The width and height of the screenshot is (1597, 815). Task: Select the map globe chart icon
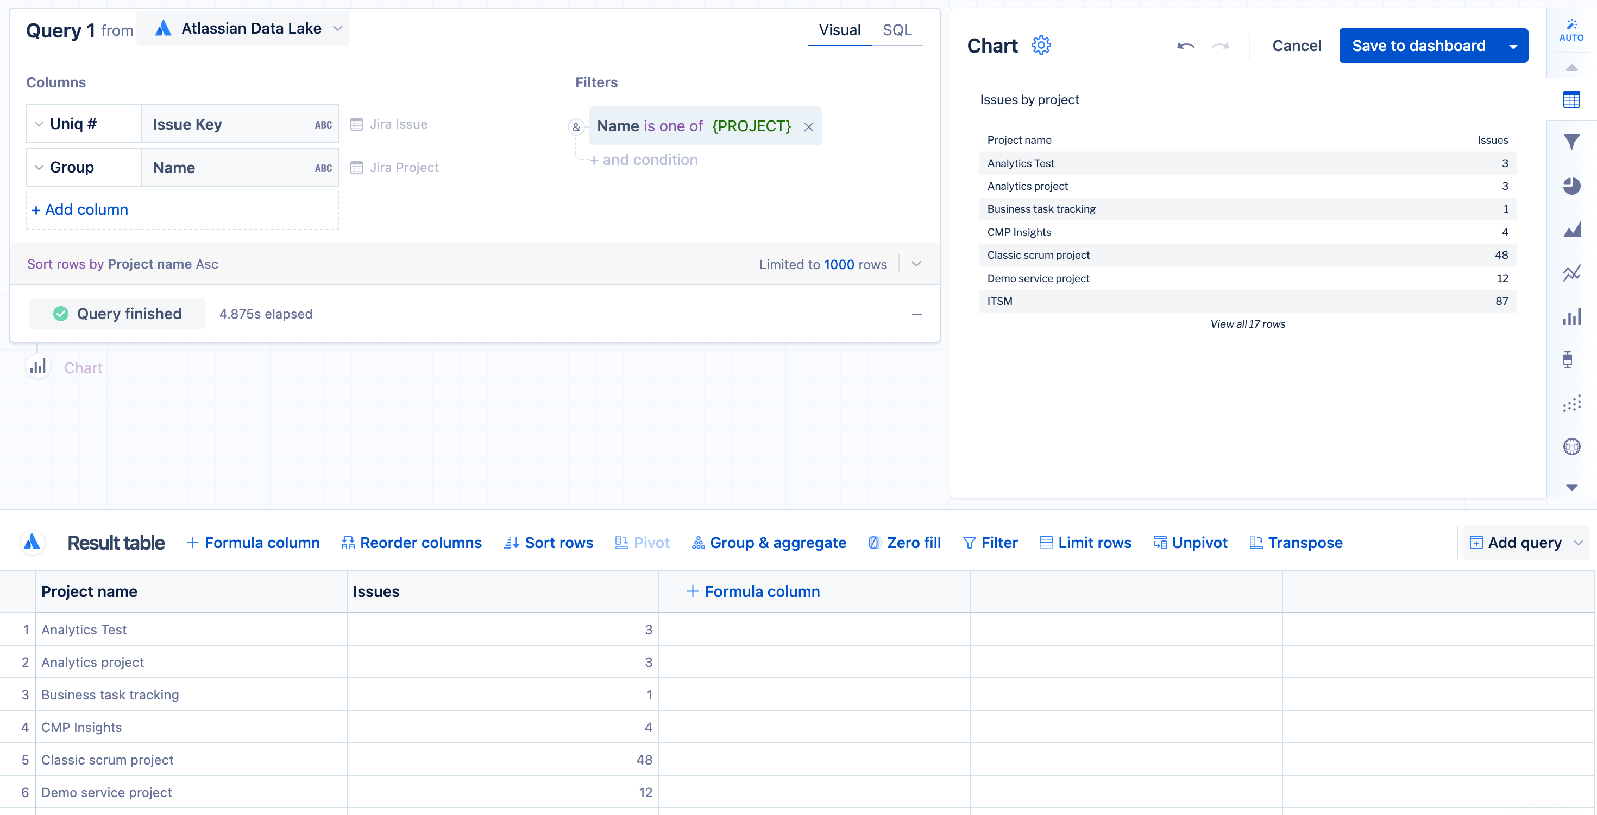click(1571, 447)
